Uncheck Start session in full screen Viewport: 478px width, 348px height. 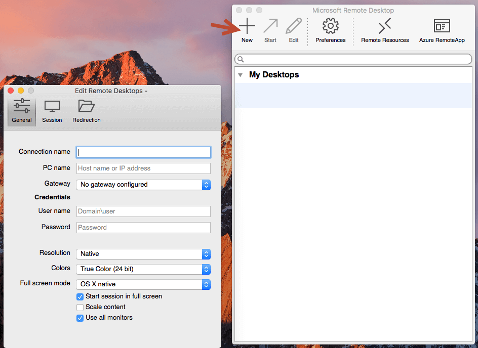coord(80,296)
